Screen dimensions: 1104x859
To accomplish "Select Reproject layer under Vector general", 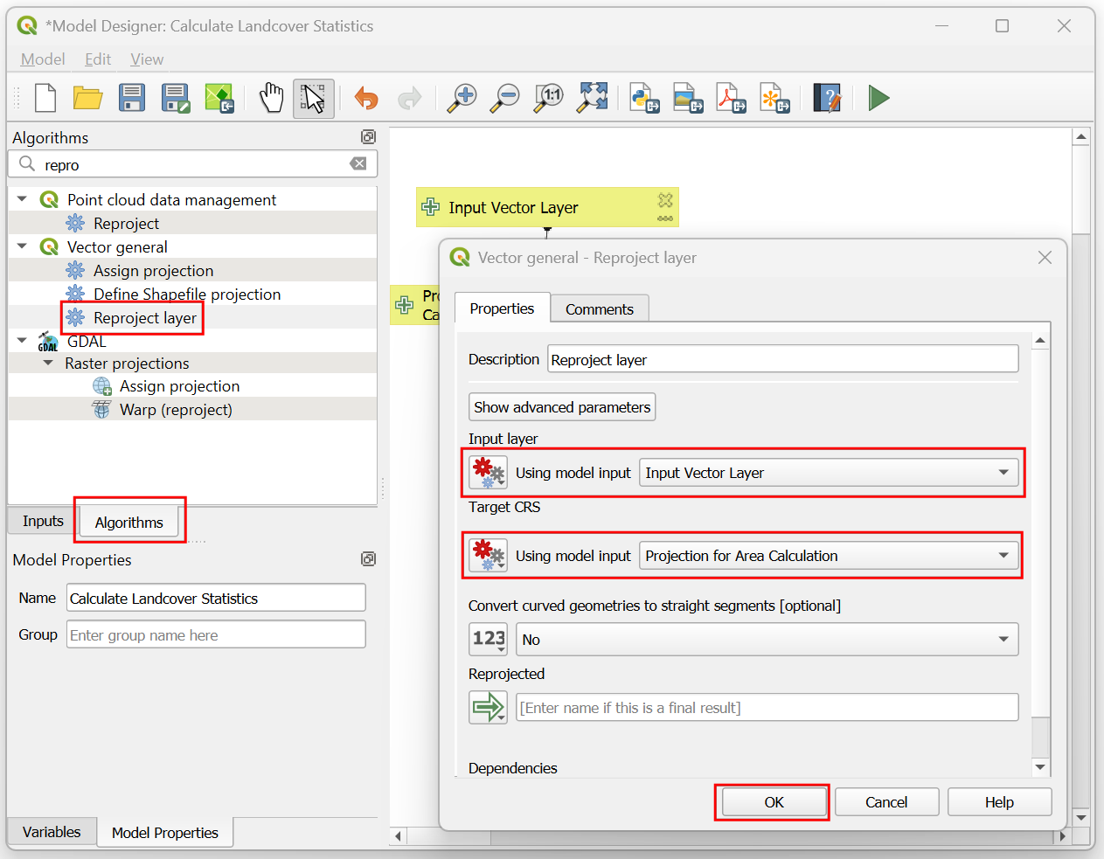I will [x=144, y=318].
